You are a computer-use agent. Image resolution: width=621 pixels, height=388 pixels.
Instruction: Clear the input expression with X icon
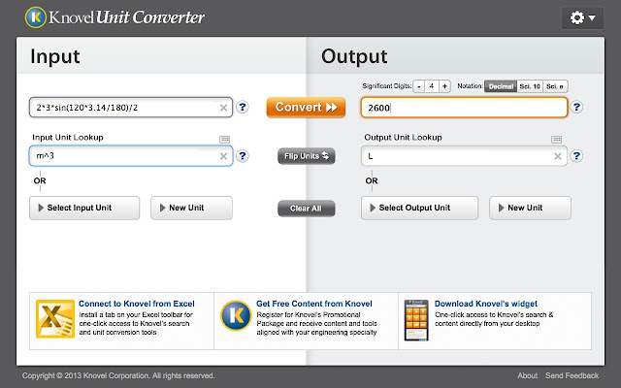click(x=223, y=108)
